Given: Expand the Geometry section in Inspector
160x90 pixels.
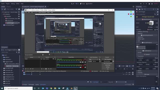Looking at the screenshot, I should click(140, 37).
